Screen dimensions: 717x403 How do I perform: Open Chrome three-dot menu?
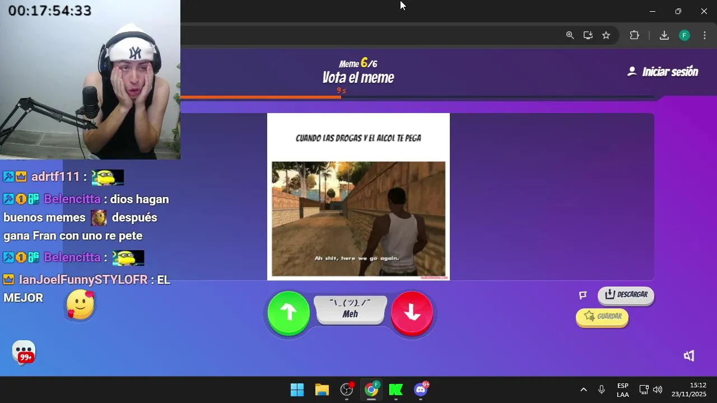tap(704, 35)
